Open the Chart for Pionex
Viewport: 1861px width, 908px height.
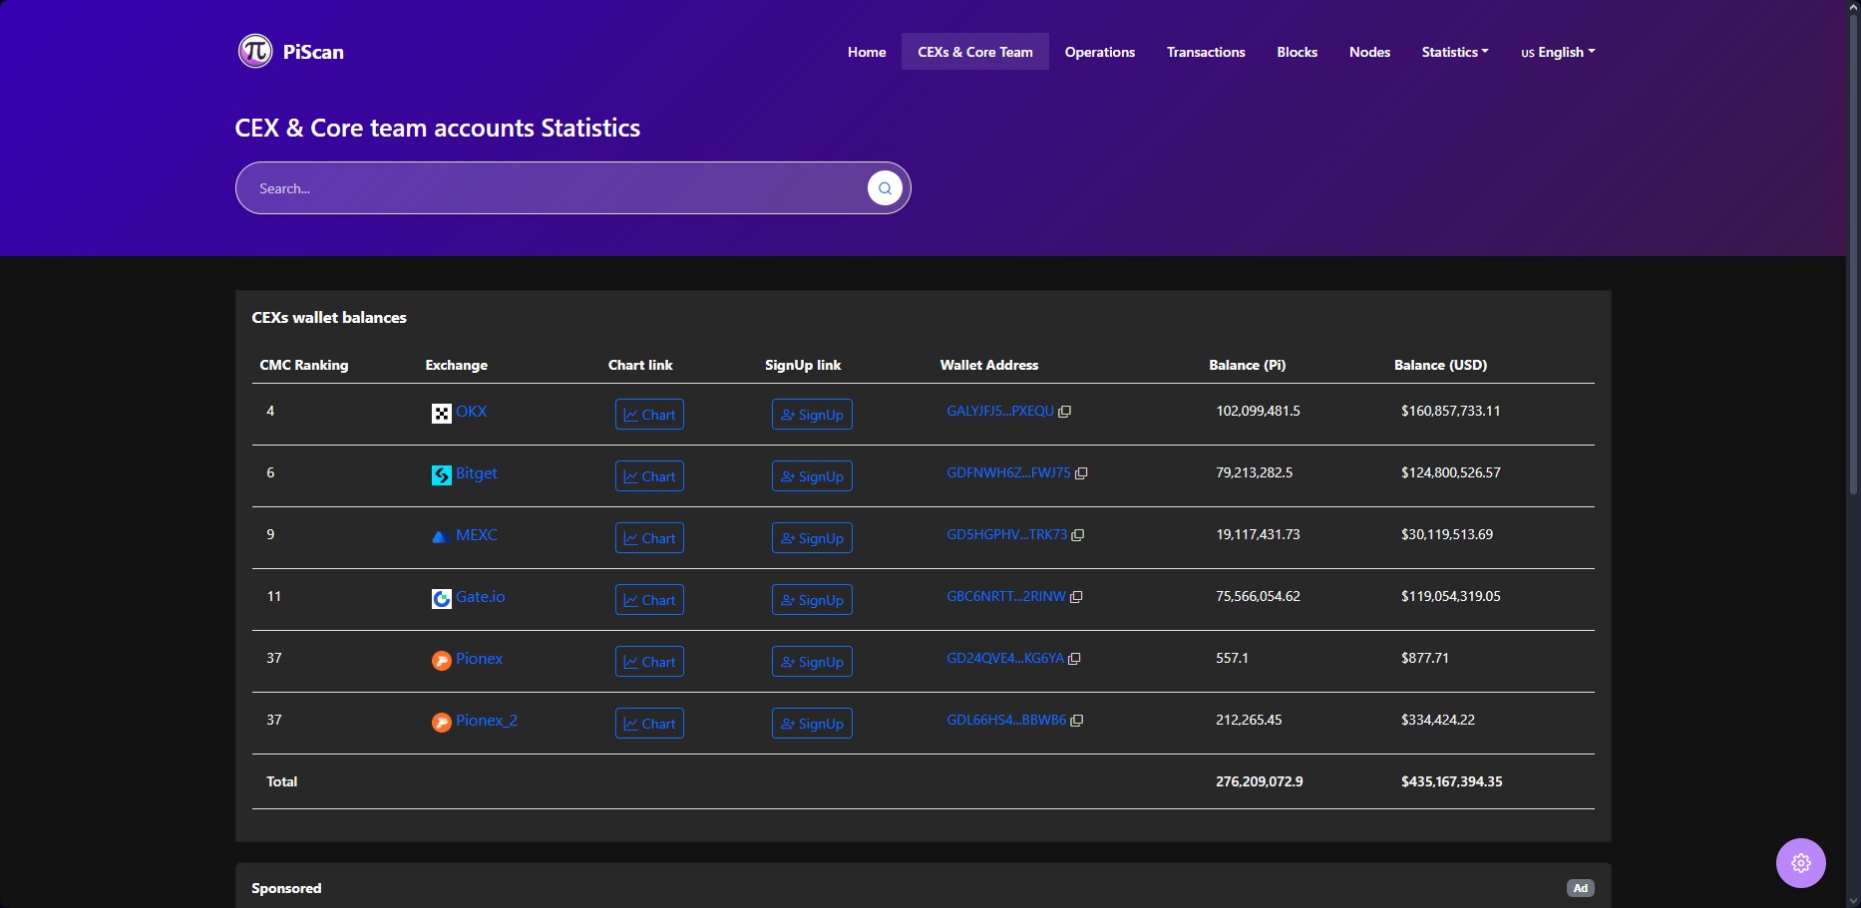(649, 662)
